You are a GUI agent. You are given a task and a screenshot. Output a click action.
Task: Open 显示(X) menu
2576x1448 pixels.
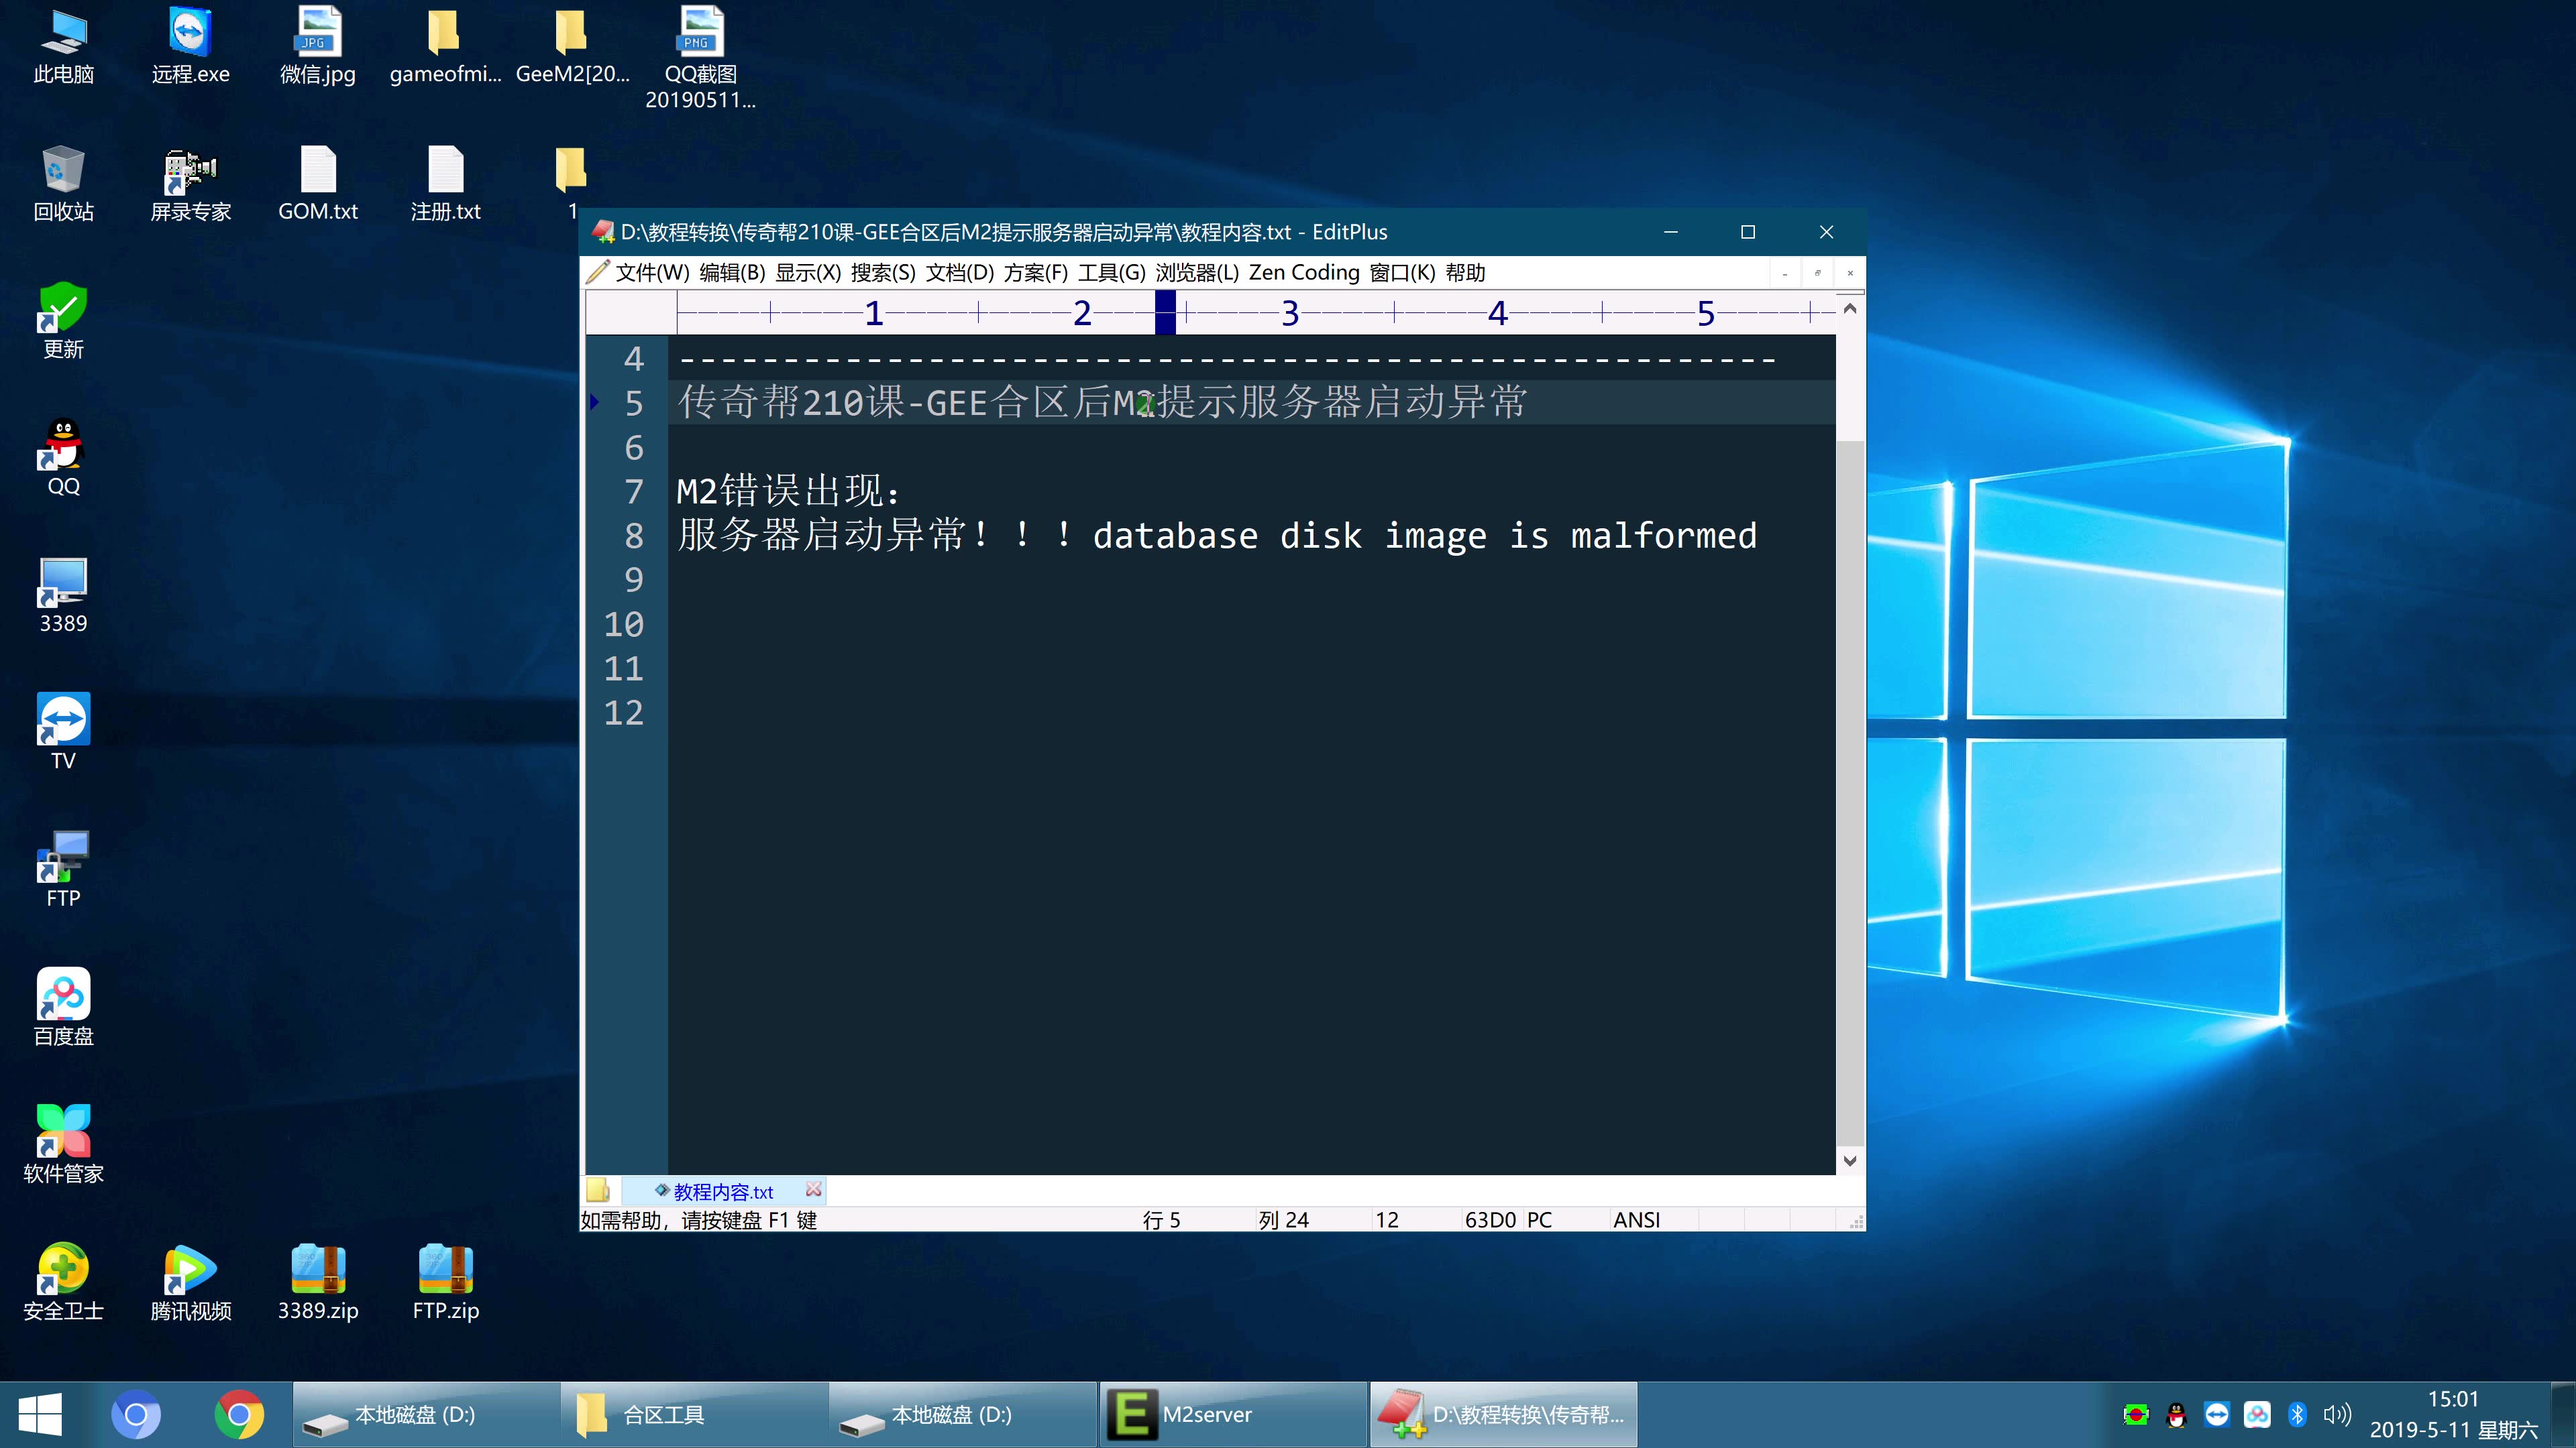[x=808, y=273]
